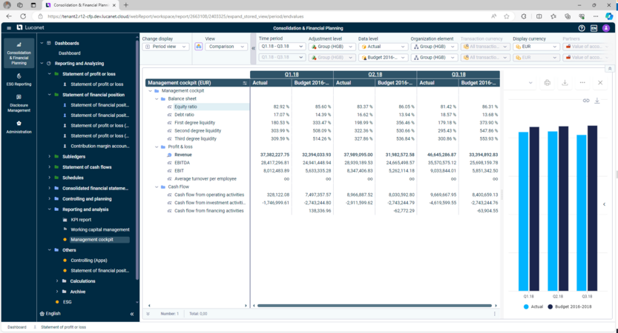The image size is (618, 333).
Task: Collapse the filter panel with double-chevron
Action: click(x=253, y=48)
